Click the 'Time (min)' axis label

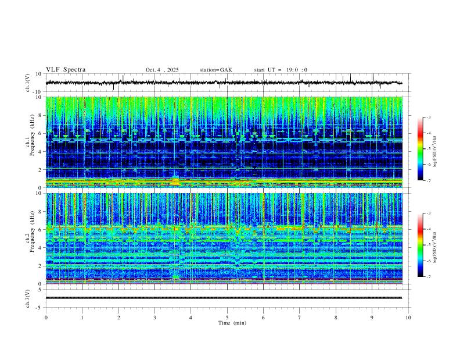(232, 323)
